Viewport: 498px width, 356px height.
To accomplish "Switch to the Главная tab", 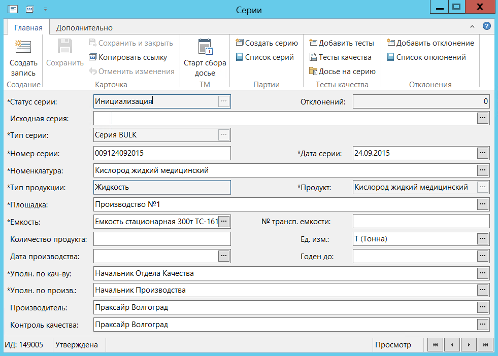I will (x=28, y=28).
